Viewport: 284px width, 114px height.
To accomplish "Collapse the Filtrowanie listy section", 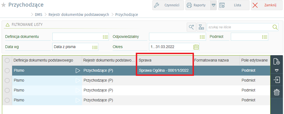I will tap(8, 25).
